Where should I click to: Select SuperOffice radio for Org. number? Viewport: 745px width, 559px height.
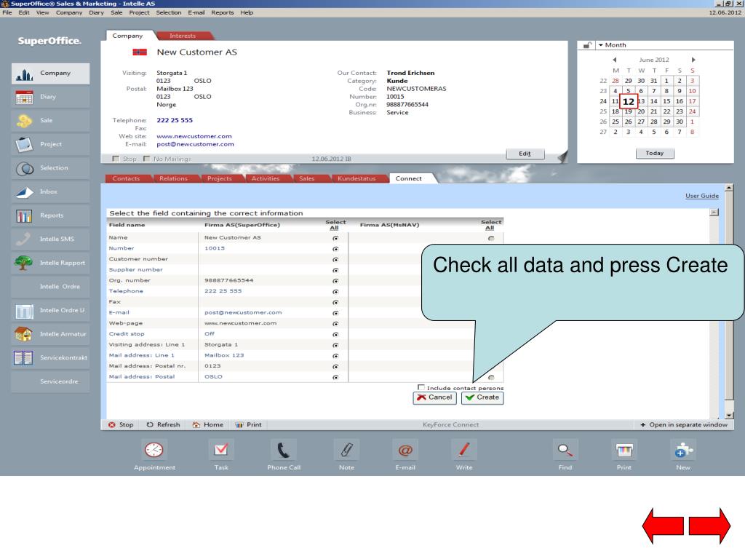(x=335, y=281)
